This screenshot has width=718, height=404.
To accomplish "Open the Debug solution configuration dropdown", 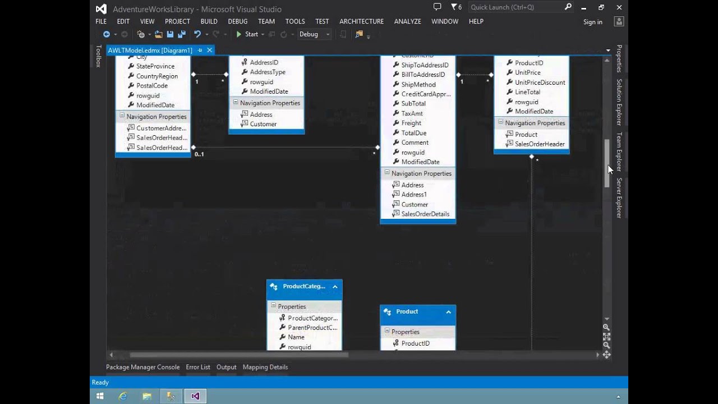I will (x=314, y=34).
